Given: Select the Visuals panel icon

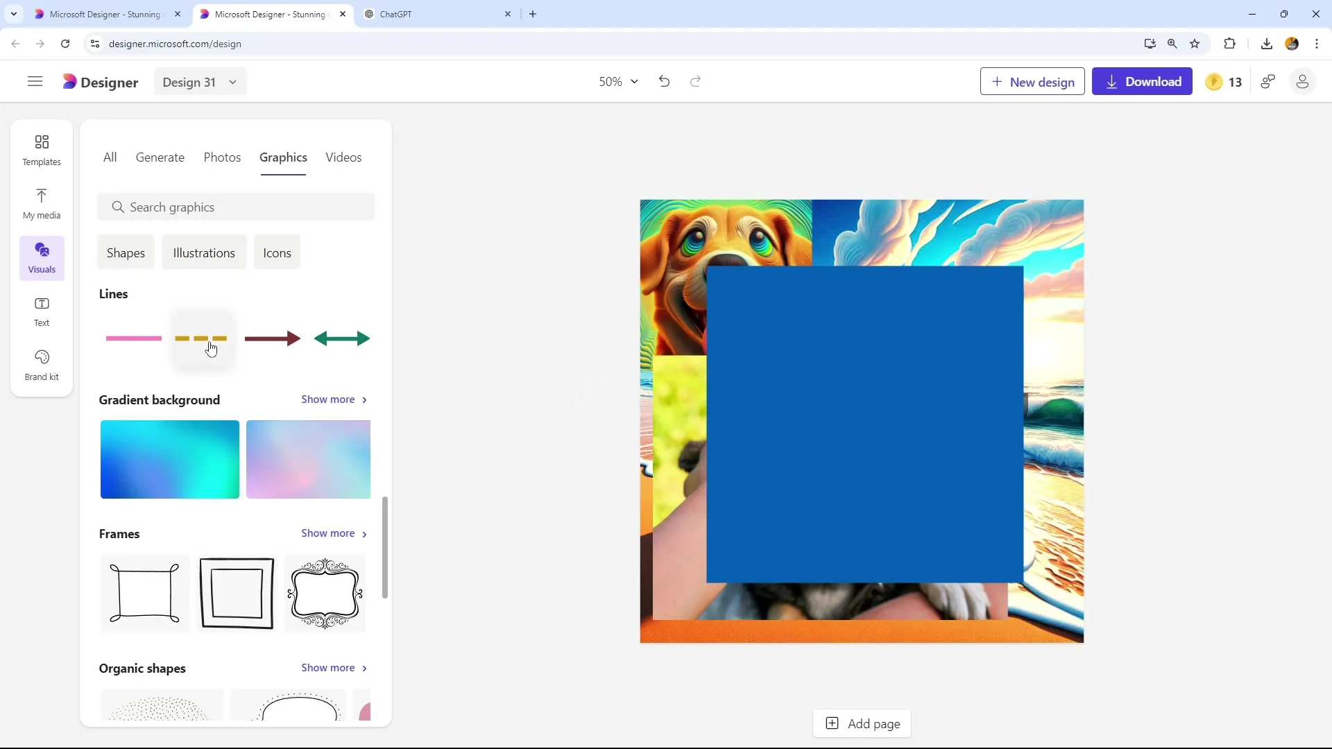Looking at the screenshot, I should pyautogui.click(x=41, y=257).
